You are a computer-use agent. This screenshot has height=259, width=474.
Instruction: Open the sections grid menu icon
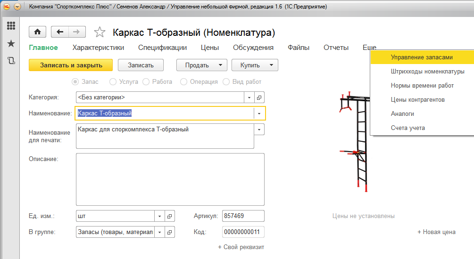click(11, 25)
